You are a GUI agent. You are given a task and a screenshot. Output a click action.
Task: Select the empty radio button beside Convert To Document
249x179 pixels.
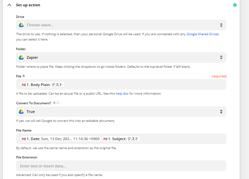[x=58, y=103]
